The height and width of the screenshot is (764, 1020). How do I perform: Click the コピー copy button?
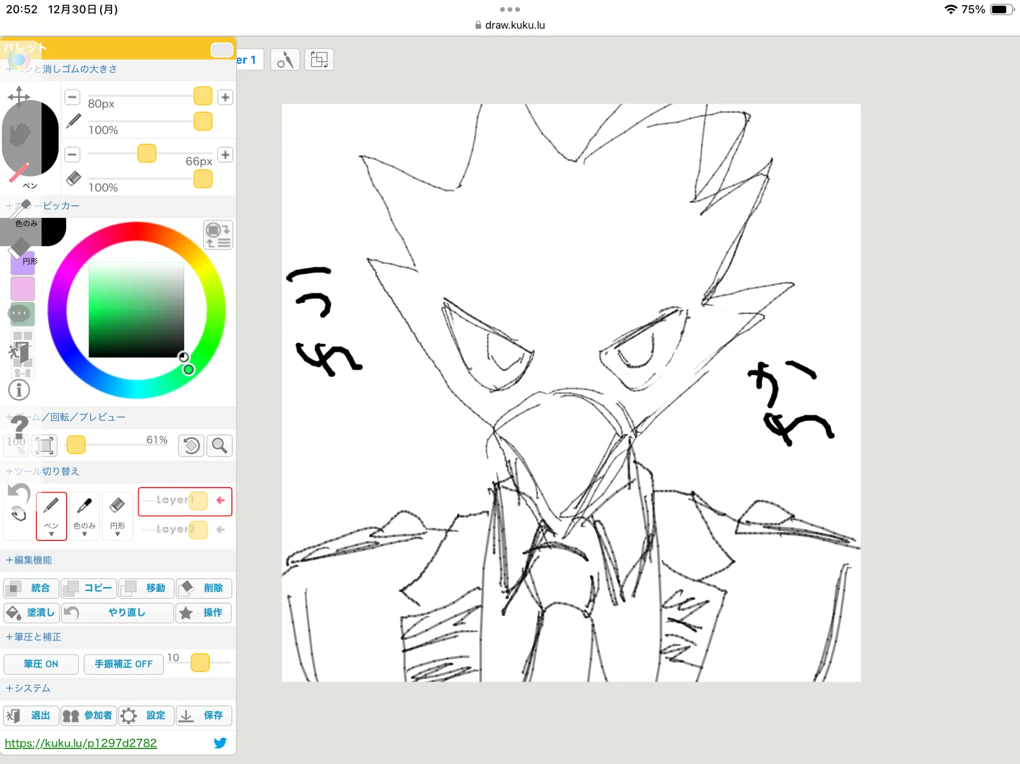pos(89,588)
